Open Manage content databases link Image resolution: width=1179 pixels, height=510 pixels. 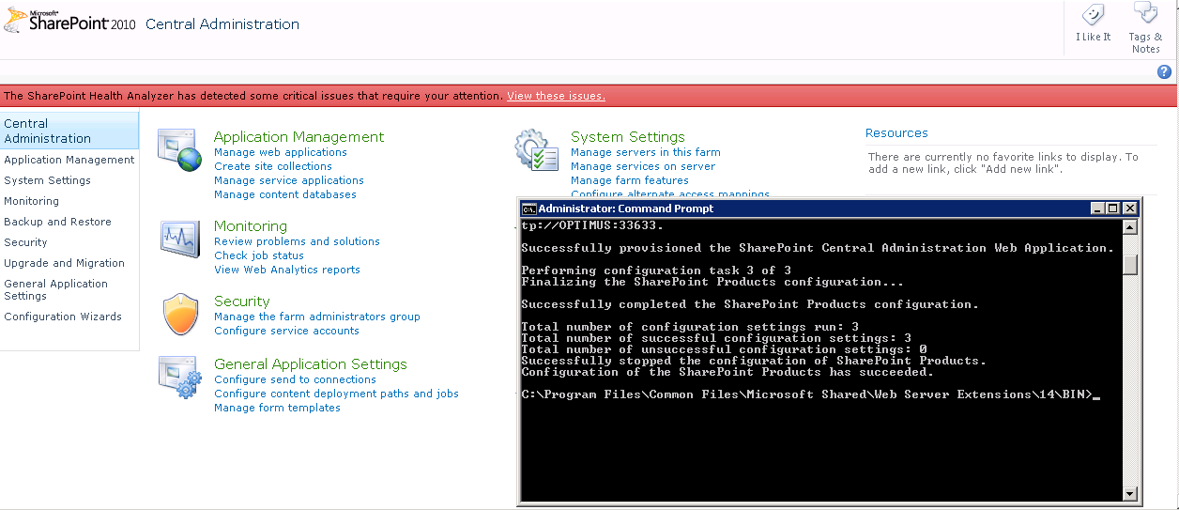[x=285, y=194]
